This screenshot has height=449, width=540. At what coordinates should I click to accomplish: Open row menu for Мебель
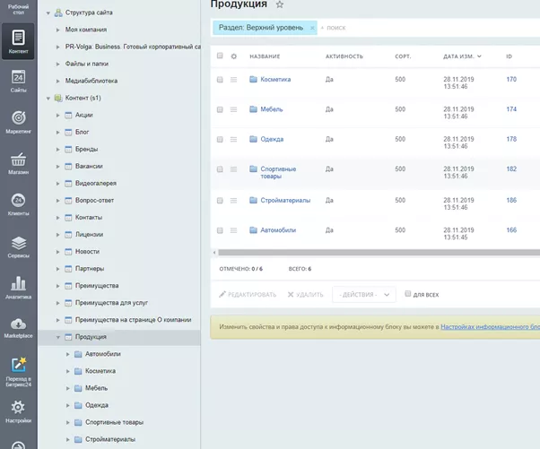coord(233,109)
